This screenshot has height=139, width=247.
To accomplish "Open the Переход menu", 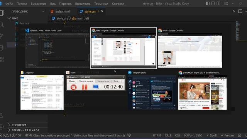I will [65, 3].
